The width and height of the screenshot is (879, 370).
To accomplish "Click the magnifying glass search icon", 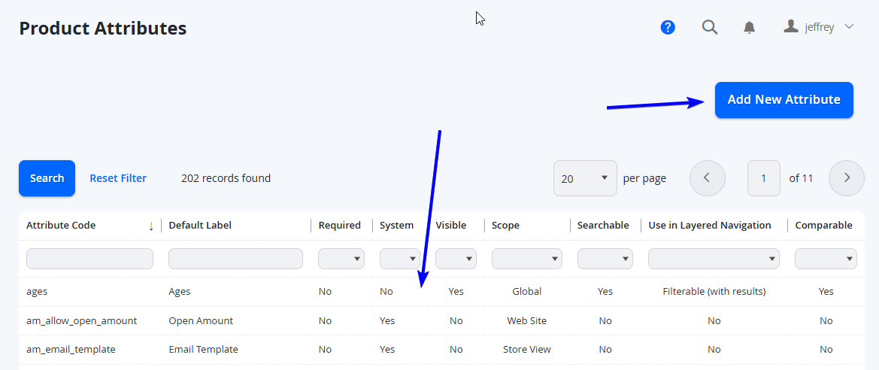I will 710,27.
